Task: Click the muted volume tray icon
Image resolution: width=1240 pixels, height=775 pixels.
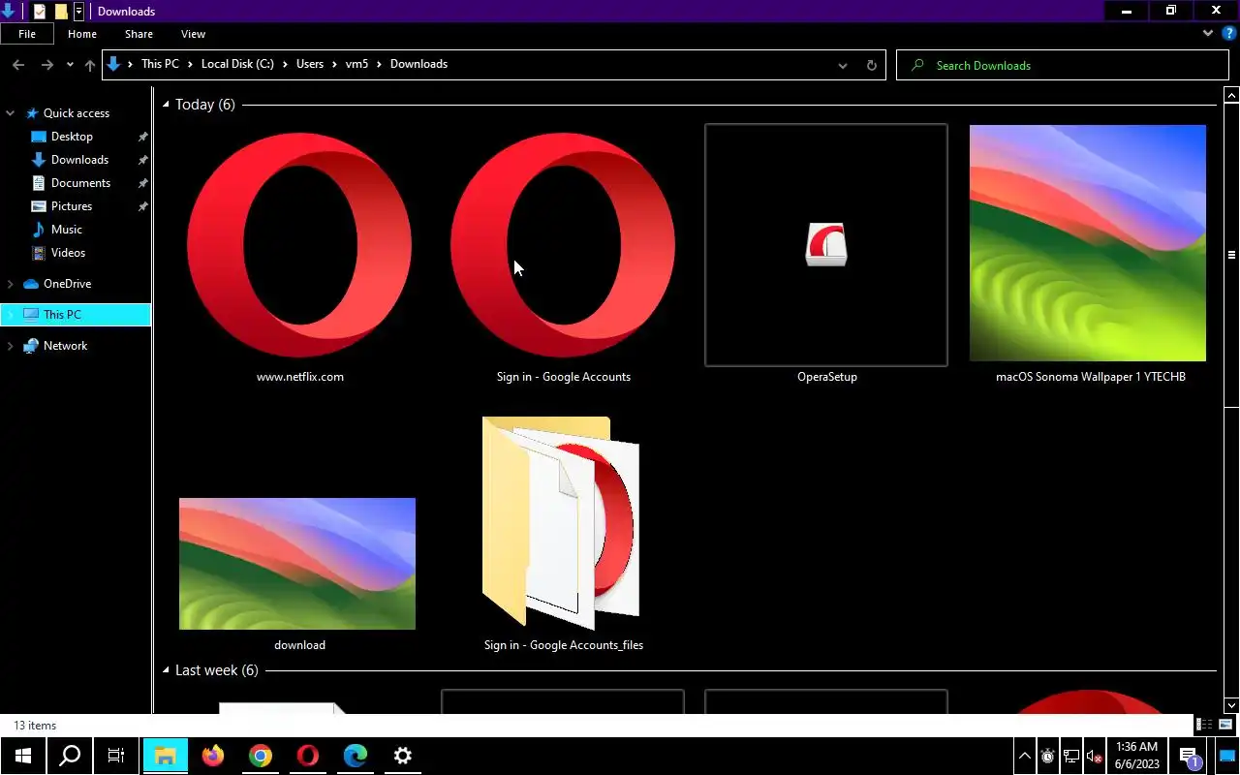Action: [1095, 757]
